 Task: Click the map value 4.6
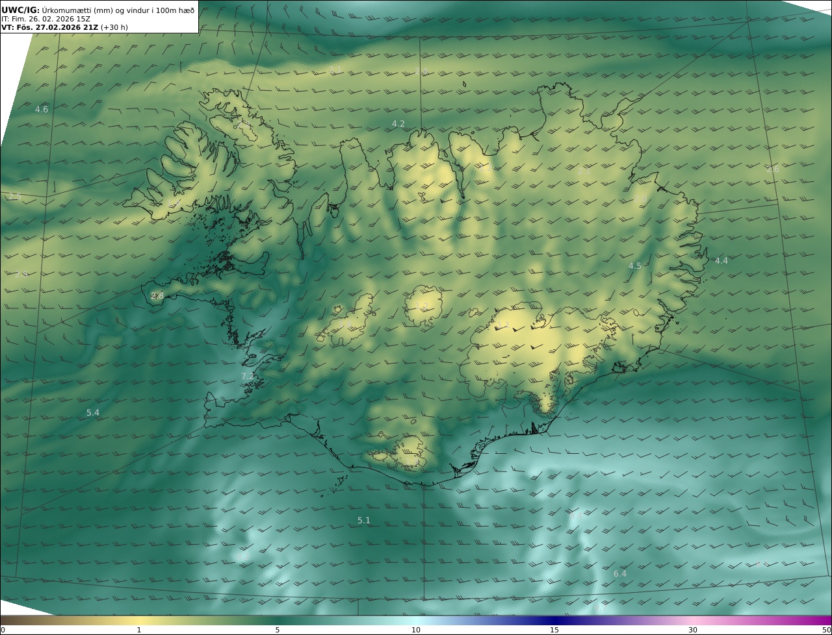pos(42,110)
